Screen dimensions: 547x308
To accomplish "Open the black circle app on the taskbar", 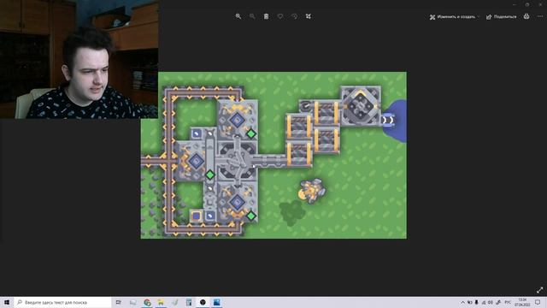I will point(203,302).
